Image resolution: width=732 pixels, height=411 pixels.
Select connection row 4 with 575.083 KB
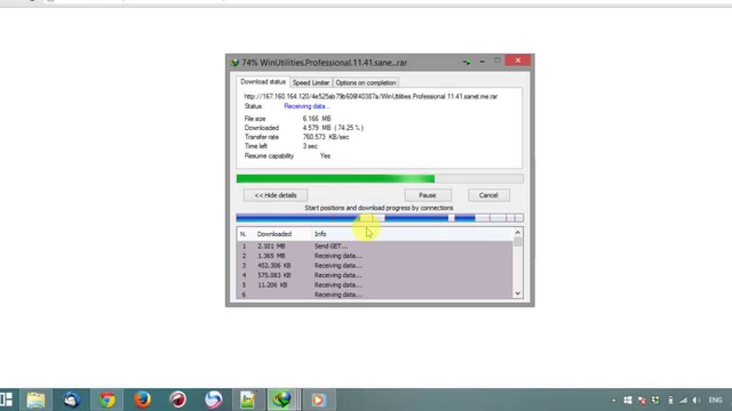coord(375,275)
